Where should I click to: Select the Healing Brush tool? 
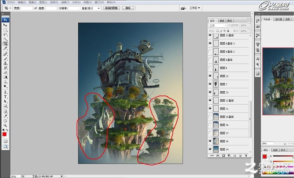pos(5,54)
